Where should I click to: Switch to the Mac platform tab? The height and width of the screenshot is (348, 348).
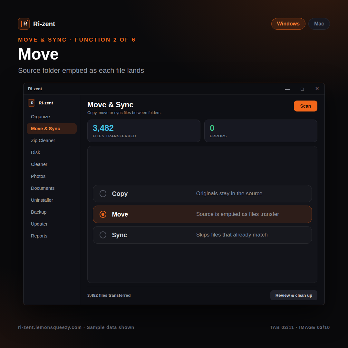point(319,24)
